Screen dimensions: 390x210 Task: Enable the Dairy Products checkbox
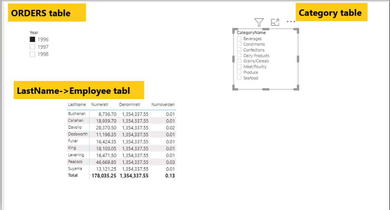coord(239,55)
